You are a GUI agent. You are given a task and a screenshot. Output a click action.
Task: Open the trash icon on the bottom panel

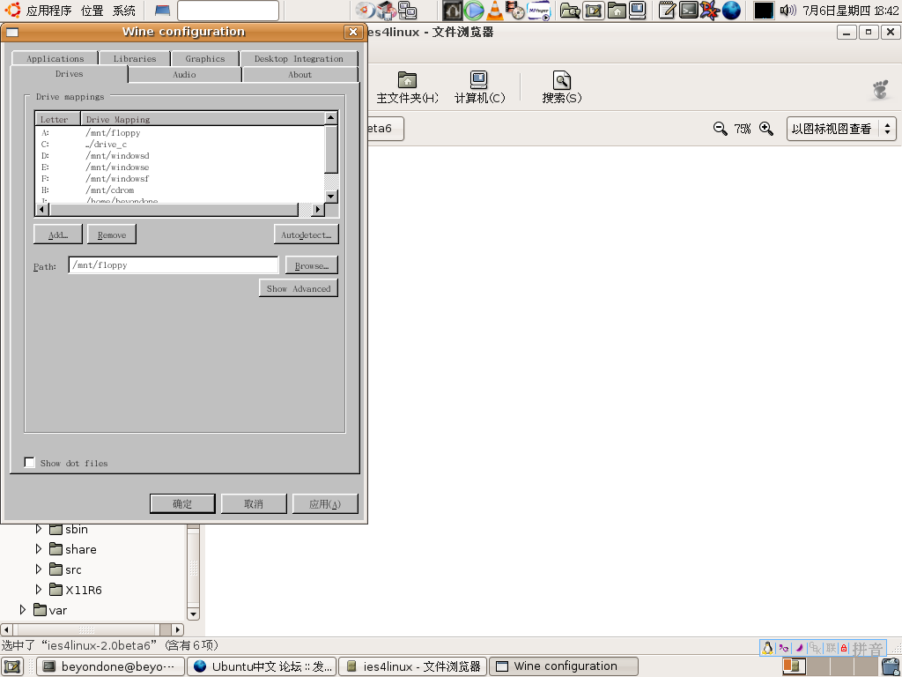tap(891, 666)
